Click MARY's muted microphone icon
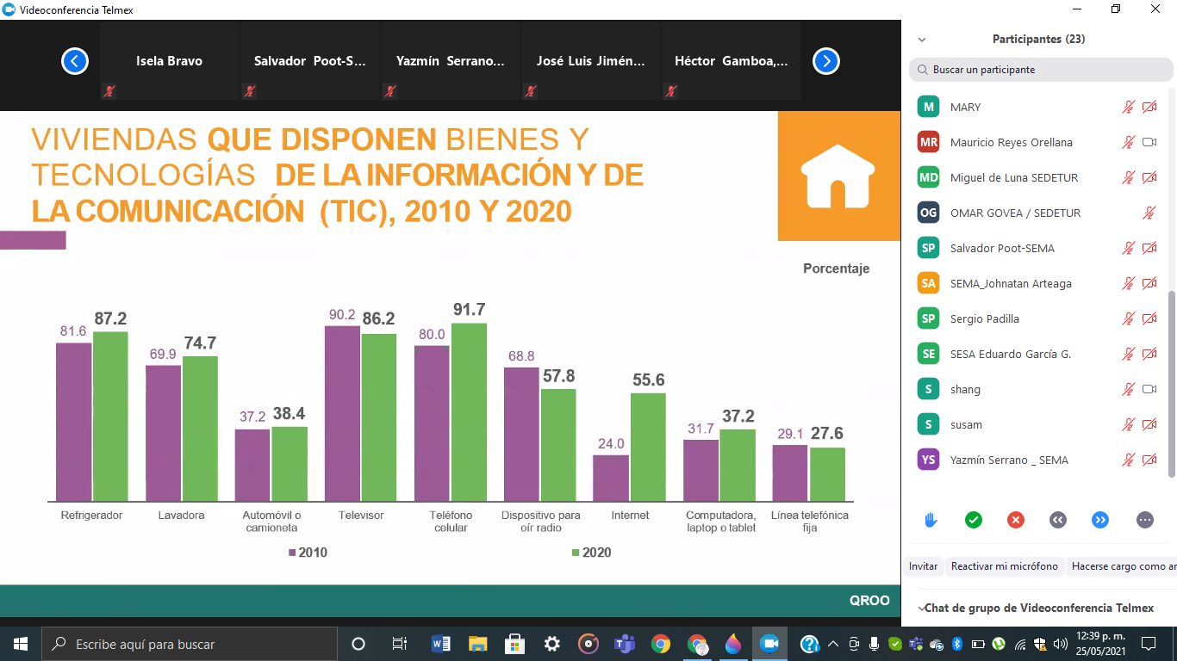 (1128, 107)
